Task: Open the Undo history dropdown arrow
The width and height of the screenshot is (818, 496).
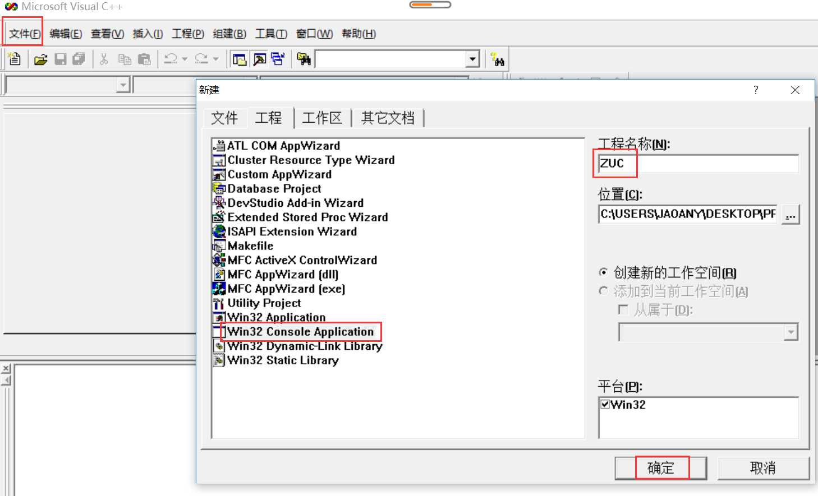Action: (185, 59)
